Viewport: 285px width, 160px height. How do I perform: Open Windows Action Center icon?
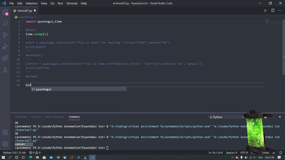point(279,157)
